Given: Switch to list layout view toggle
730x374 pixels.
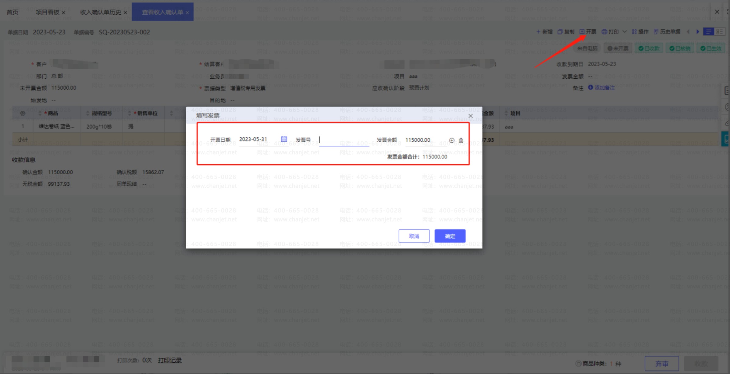Looking at the screenshot, I should (708, 32).
